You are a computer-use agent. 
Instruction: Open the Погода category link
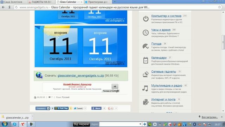point(156,44)
